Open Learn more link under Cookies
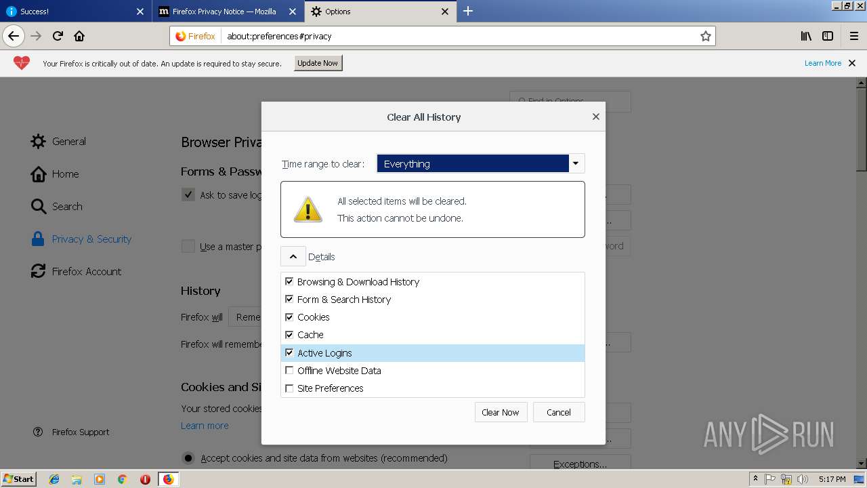 pyautogui.click(x=205, y=426)
